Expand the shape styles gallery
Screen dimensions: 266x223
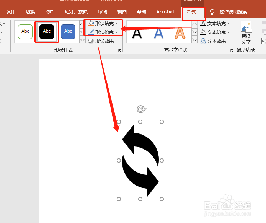[82, 41]
